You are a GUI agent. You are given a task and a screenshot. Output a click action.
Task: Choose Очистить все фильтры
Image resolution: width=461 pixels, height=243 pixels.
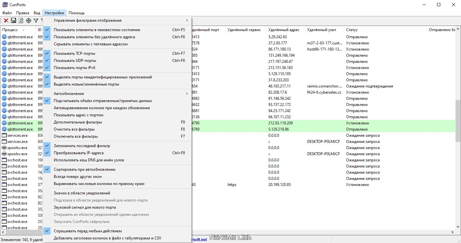pyautogui.click(x=117, y=129)
